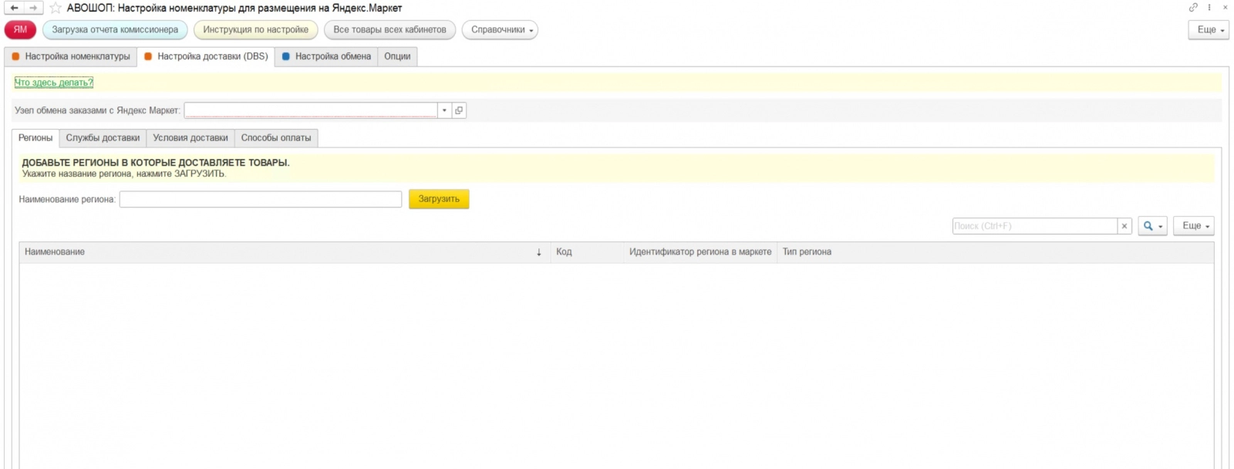The image size is (1234, 469).
Task: Select the Регионы sub-tab
Action: click(35, 138)
